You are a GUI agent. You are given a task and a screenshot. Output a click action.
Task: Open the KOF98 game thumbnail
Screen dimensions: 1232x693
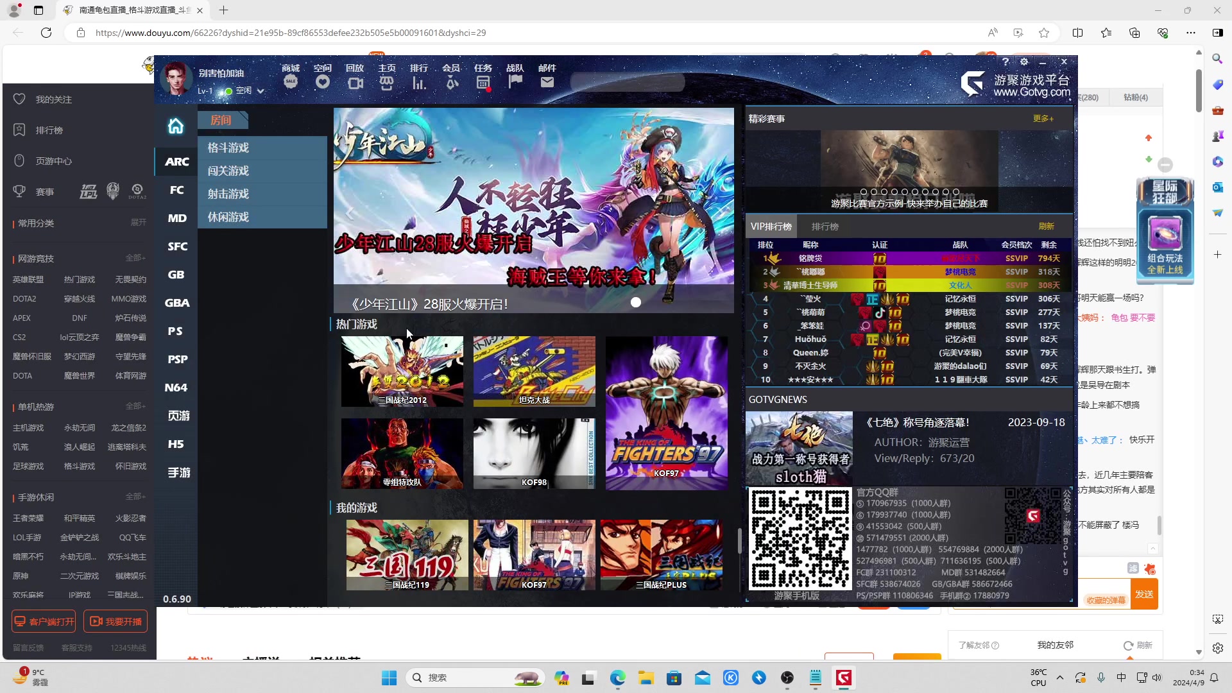(x=535, y=454)
